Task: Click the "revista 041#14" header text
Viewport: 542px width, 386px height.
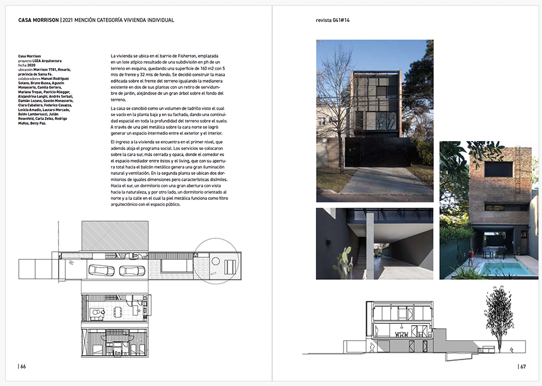Action: coord(332,20)
